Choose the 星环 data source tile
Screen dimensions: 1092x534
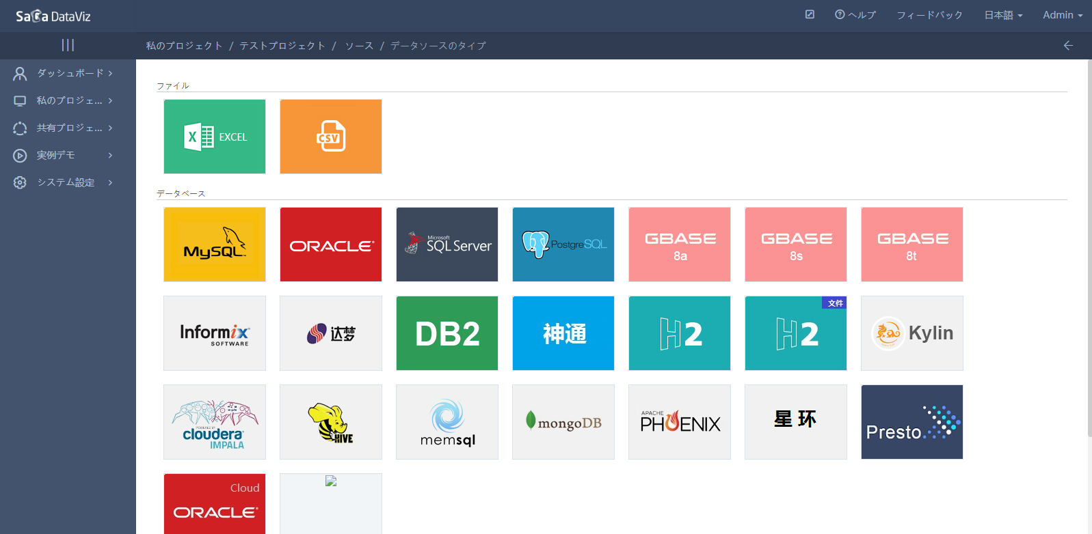(796, 422)
